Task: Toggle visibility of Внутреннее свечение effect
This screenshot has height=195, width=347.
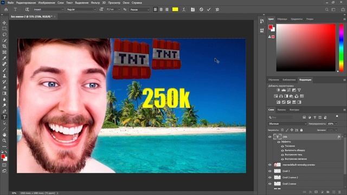Action: [282, 159]
